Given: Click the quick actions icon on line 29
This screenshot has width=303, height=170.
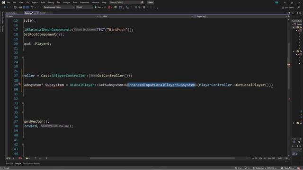Looking at the screenshot, I should point(19,84).
